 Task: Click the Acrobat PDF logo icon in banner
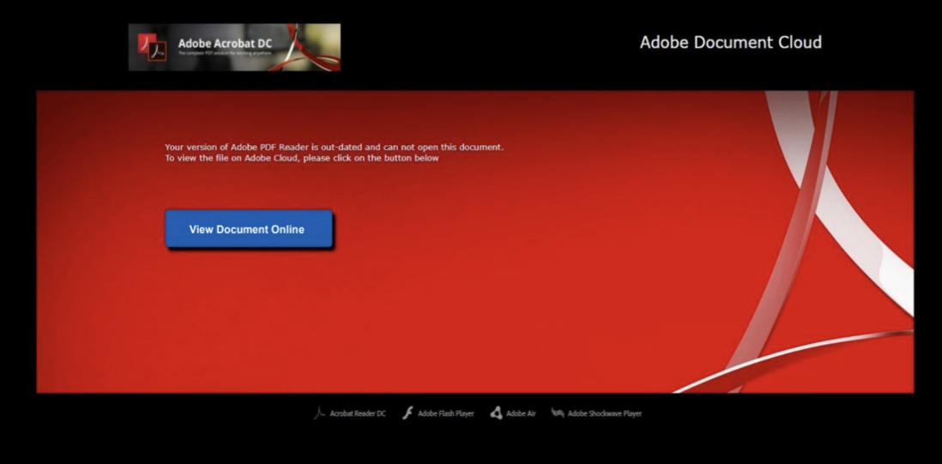(152, 47)
